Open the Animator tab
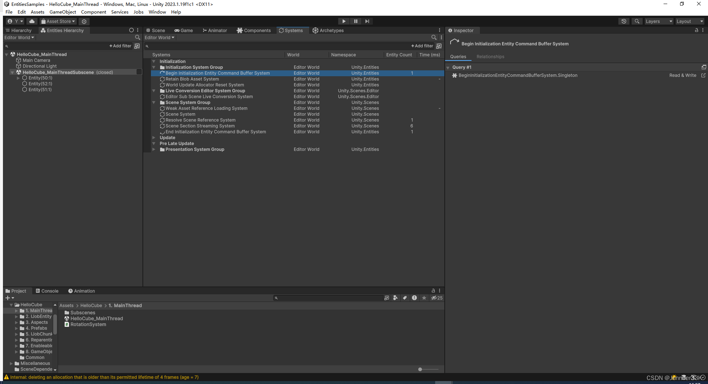This screenshot has height=384, width=708. (x=215, y=30)
